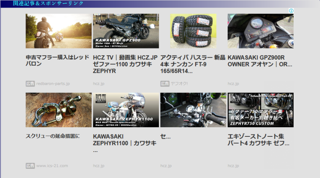
Task: Open the Nankang tires thumbnail
Action: point(193,31)
